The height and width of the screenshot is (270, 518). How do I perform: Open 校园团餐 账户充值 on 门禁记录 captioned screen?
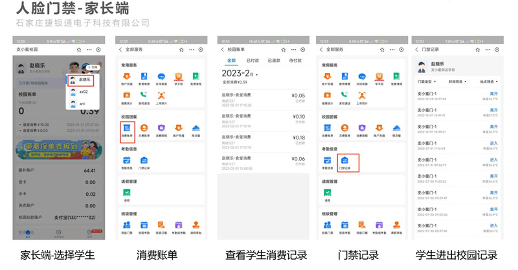pyautogui.click(x=379, y=130)
